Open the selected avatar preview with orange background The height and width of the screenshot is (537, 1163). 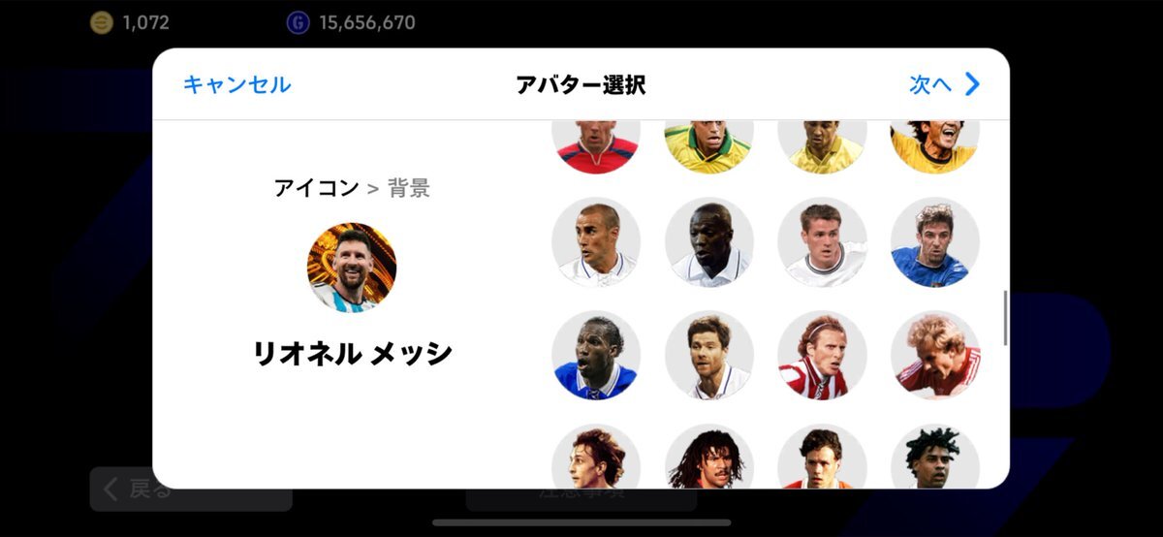pos(352,268)
